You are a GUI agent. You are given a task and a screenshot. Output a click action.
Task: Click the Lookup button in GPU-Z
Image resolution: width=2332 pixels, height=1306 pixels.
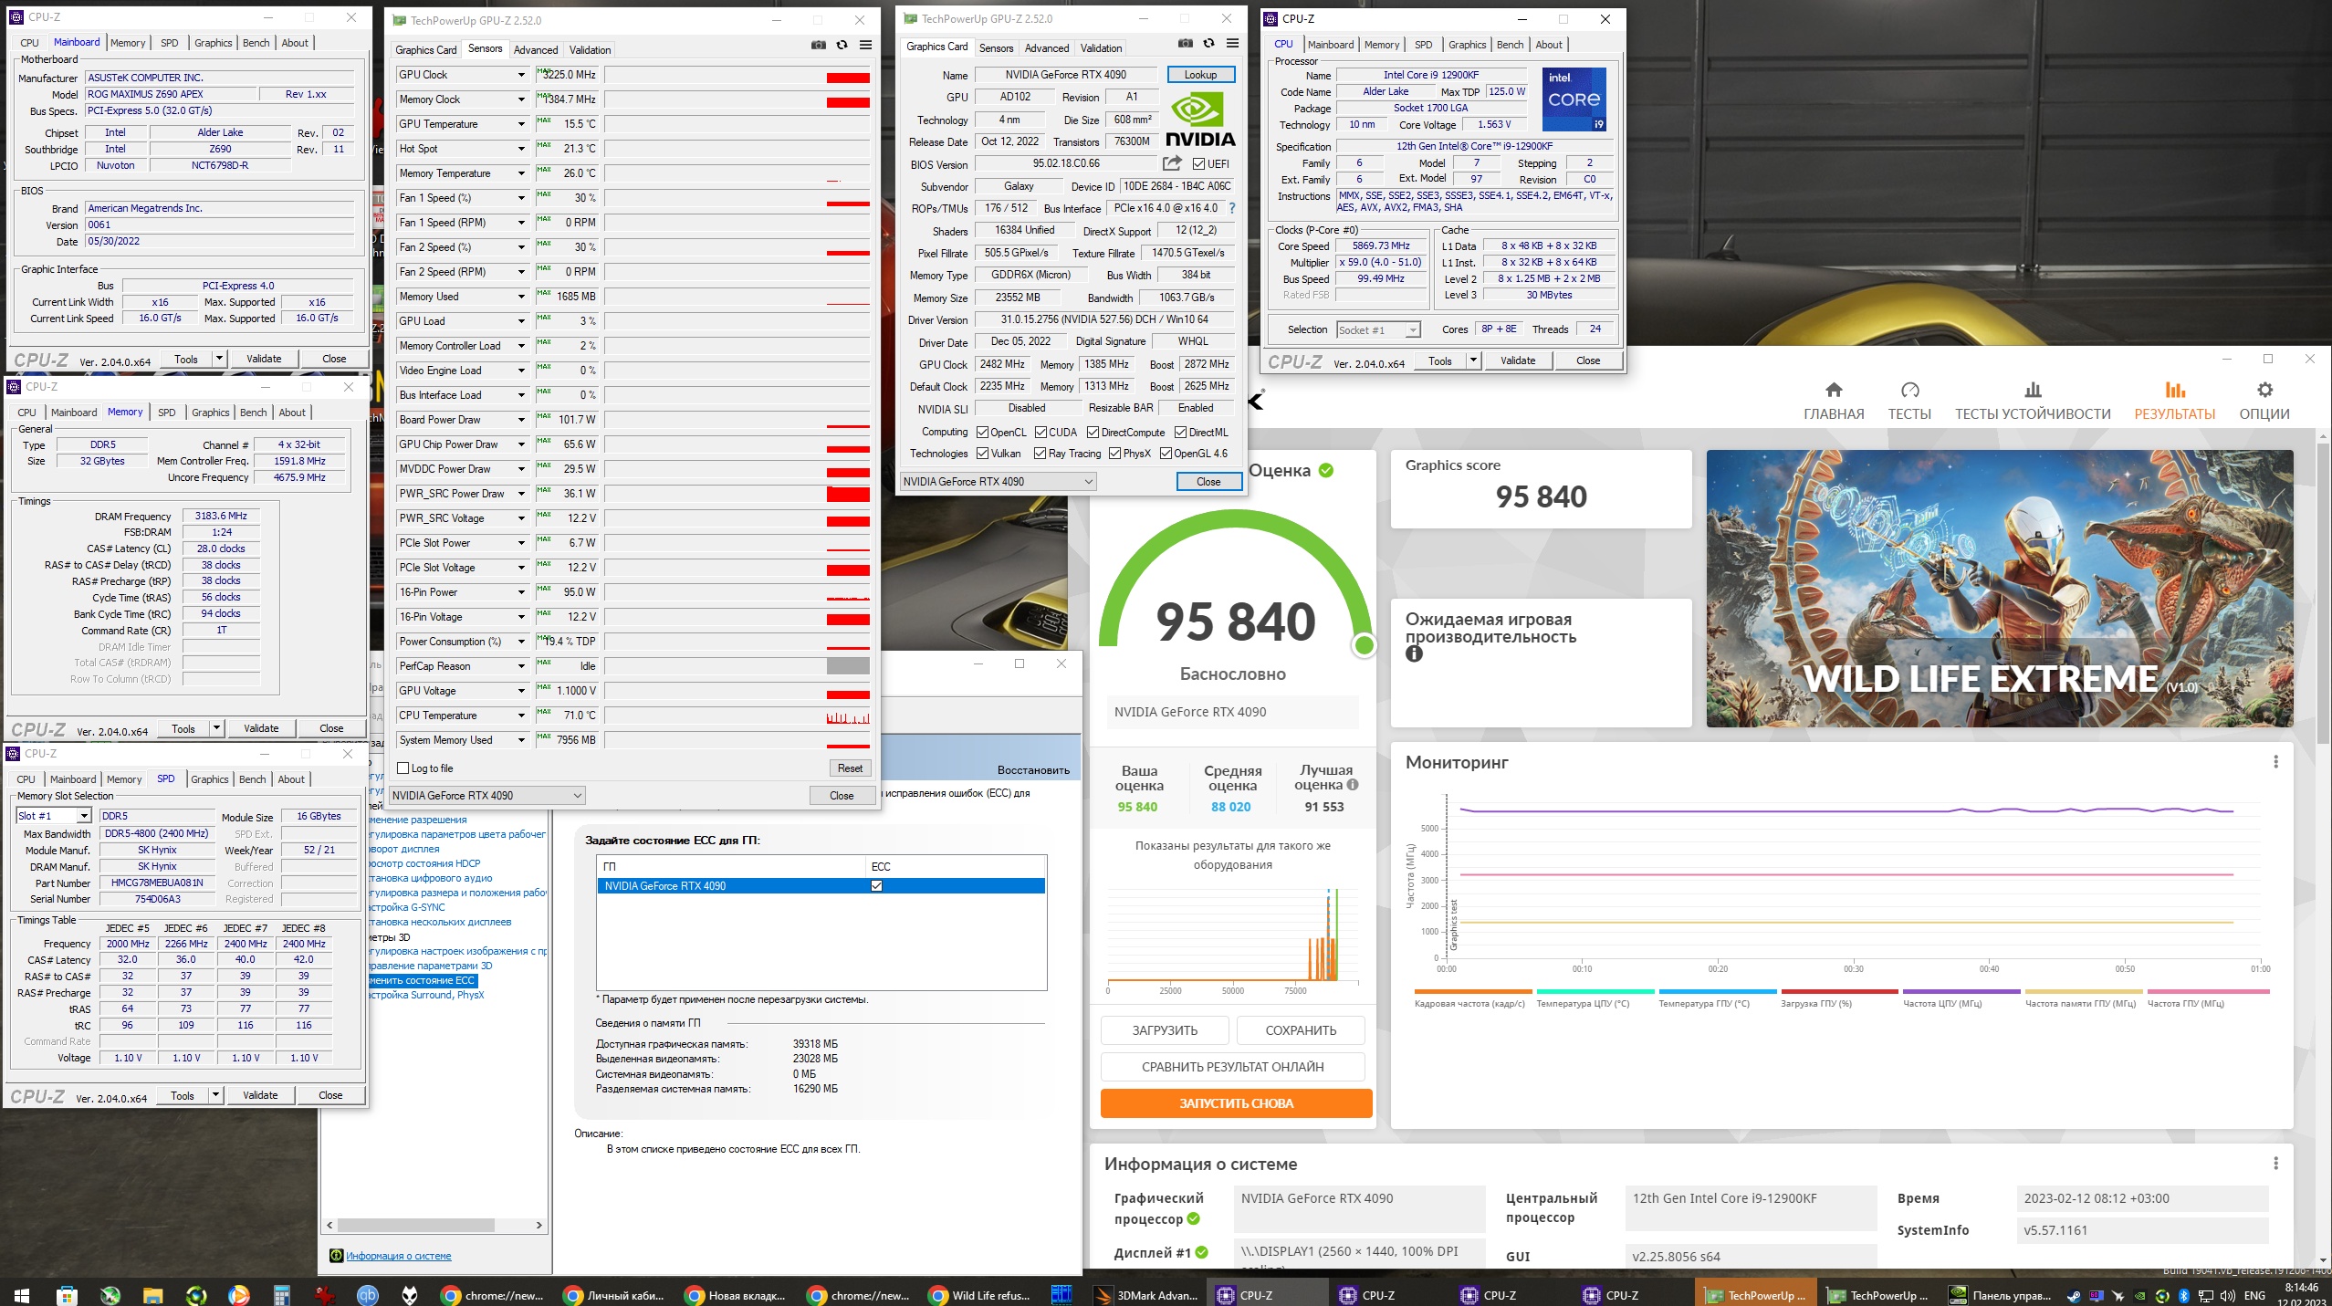[1200, 75]
